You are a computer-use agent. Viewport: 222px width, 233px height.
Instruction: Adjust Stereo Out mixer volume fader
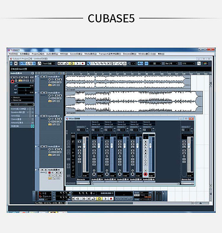click(x=189, y=145)
